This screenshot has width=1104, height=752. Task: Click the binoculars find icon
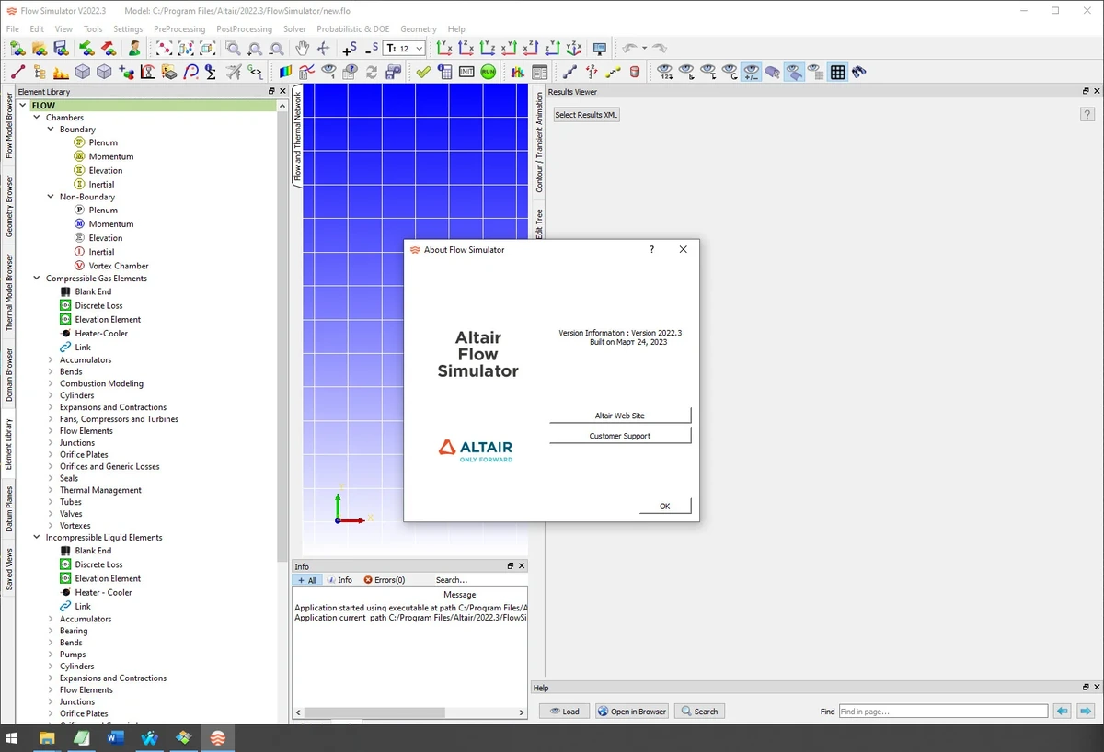pos(859,71)
